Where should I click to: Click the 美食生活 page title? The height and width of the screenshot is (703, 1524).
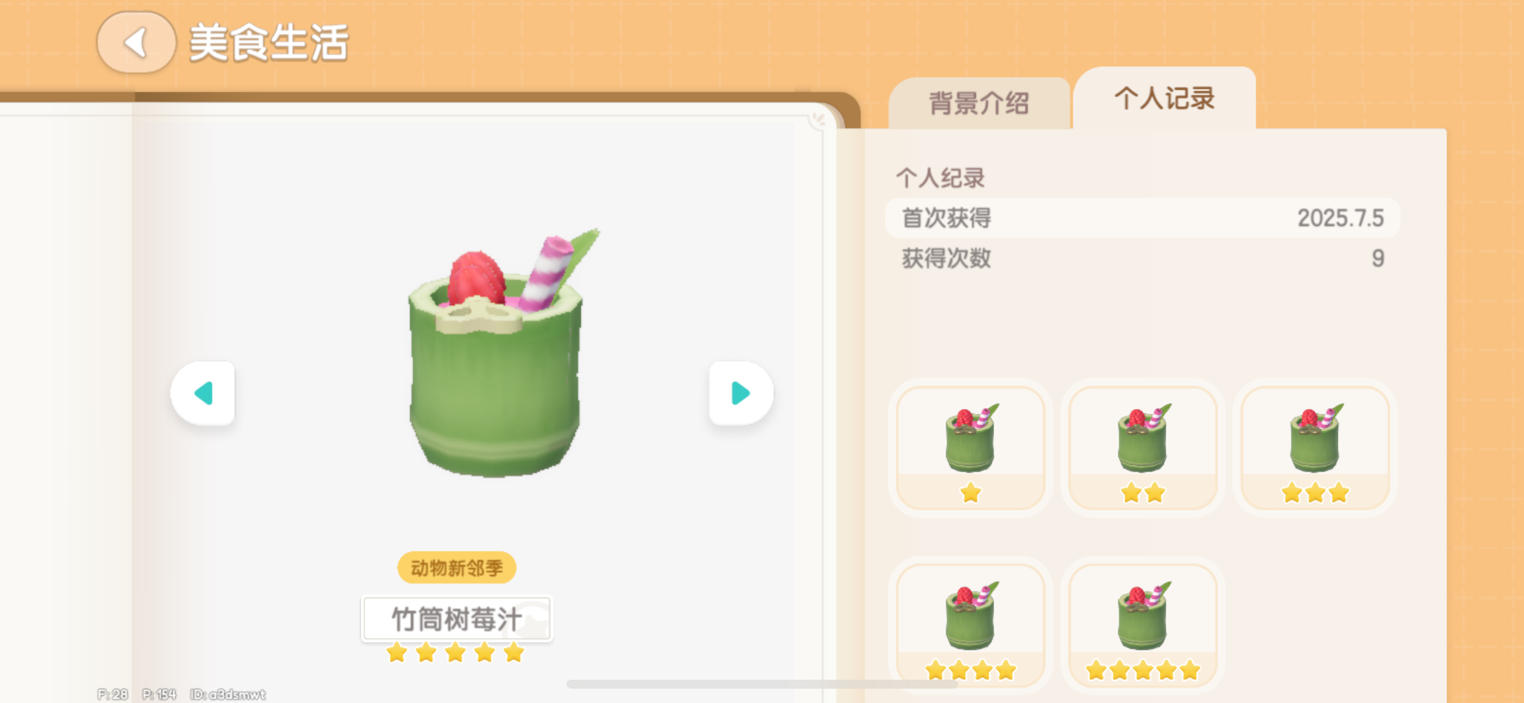tap(269, 43)
